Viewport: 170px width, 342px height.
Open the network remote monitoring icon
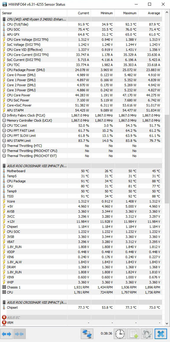click(x=87, y=334)
